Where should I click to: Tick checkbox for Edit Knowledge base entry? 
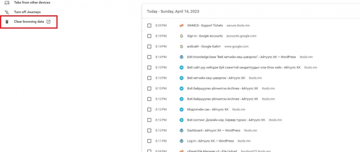149,57
